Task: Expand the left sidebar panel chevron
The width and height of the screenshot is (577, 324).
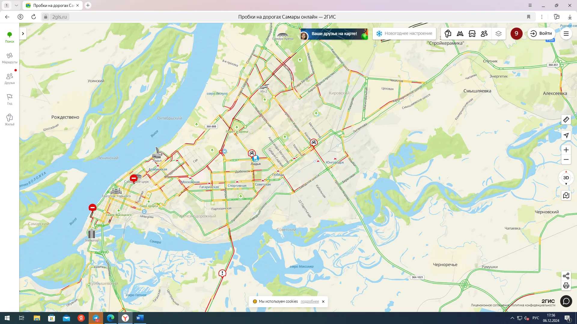Action: pos(23,34)
